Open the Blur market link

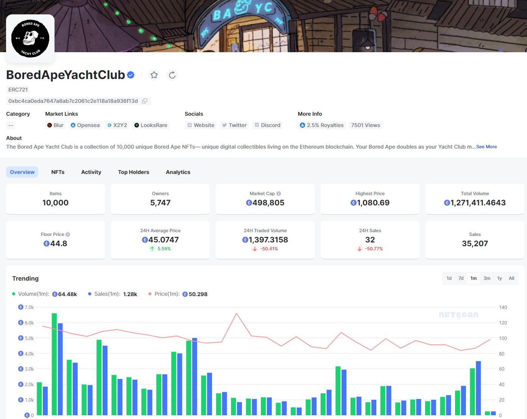(55, 125)
